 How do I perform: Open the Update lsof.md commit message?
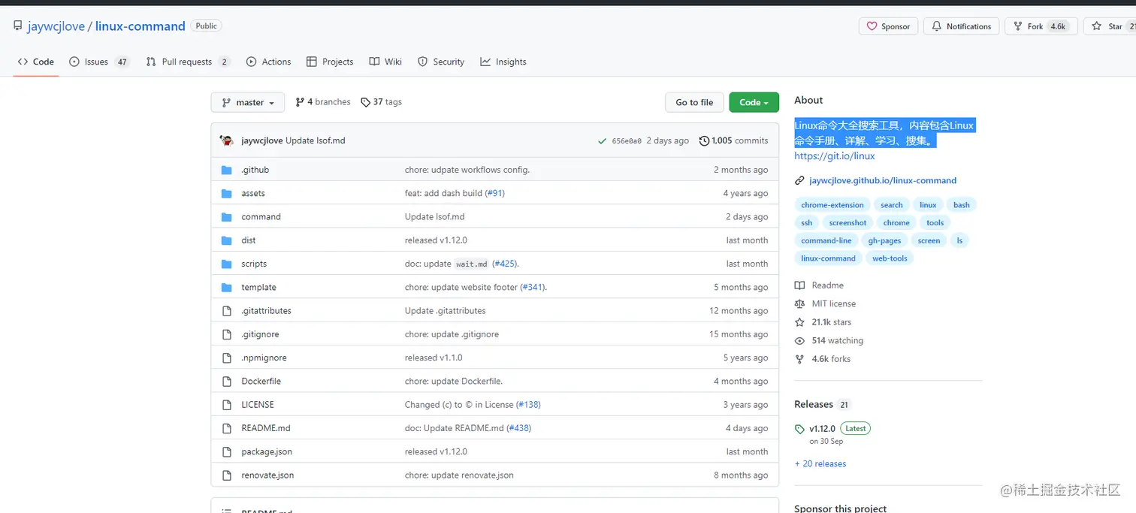tap(316, 140)
